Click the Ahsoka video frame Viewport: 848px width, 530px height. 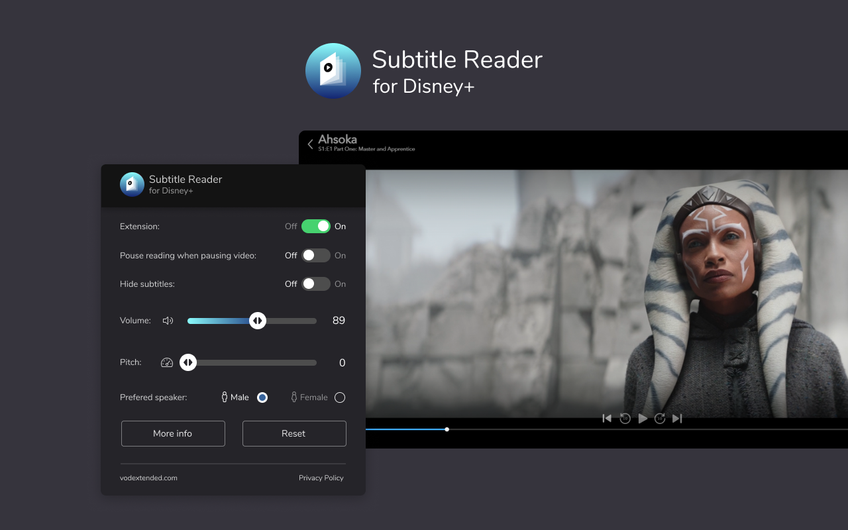pyautogui.click(x=607, y=293)
